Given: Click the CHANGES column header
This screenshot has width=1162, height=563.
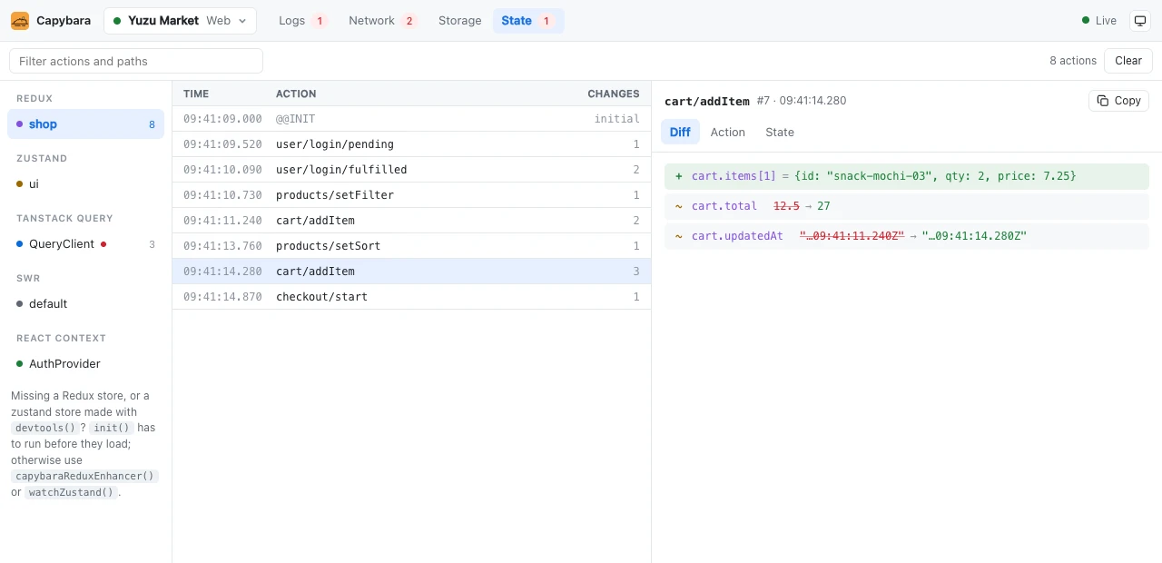Looking at the screenshot, I should (614, 94).
